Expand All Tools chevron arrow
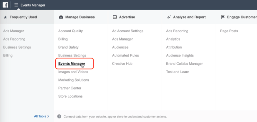Screen dimensions: 257x122 48,116
